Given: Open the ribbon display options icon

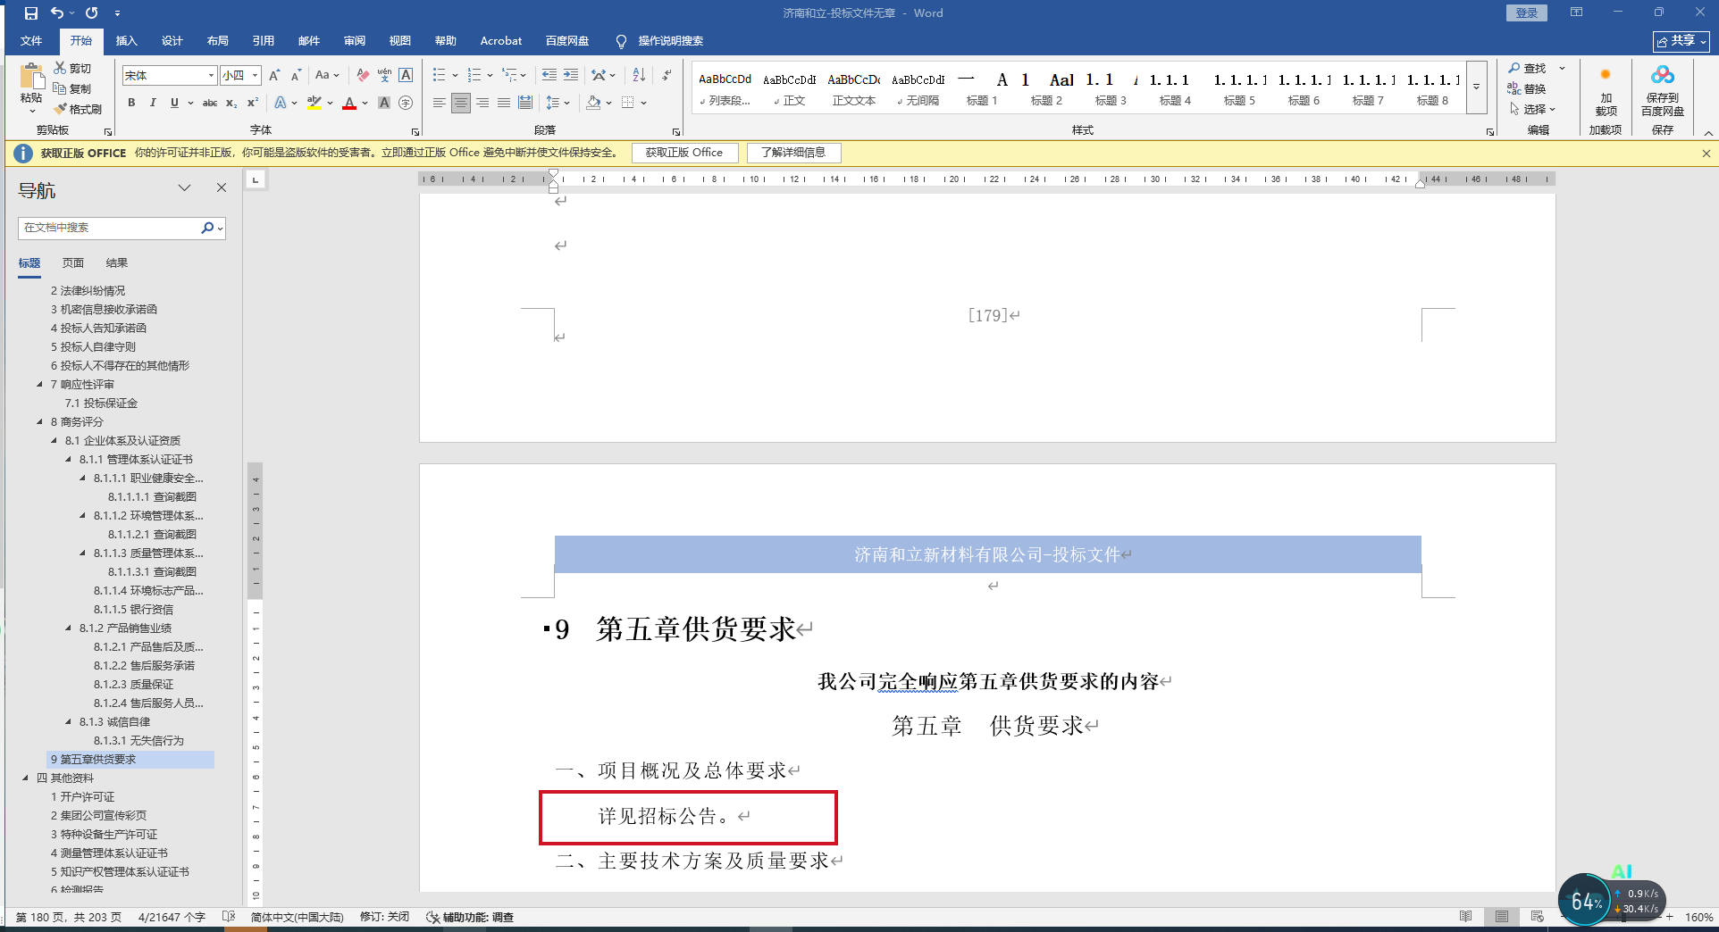Looking at the screenshot, I should point(1576,12).
